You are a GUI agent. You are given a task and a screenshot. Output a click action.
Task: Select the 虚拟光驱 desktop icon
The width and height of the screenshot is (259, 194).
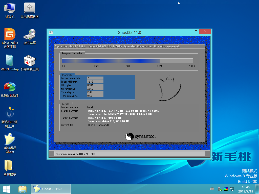[x=30, y=37]
